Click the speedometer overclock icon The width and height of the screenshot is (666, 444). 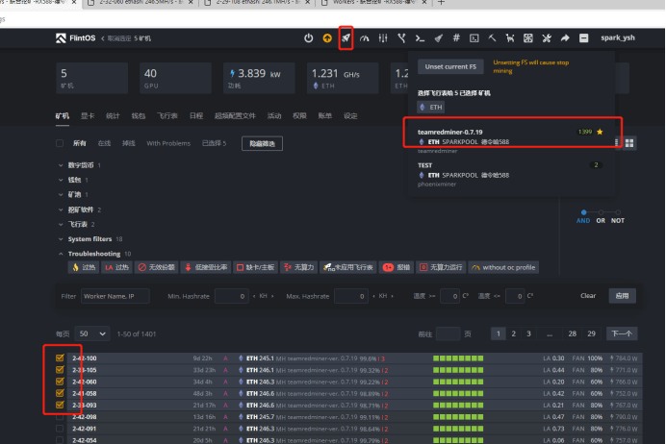point(364,38)
